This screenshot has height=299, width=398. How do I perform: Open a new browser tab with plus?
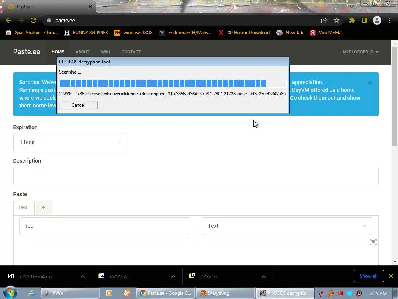[105, 7]
